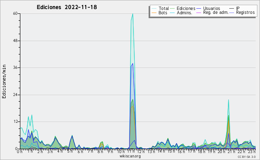Click the turquoise Total line swatch in legend
This screenshot has height=160, width=260.
[x=154, y=9]
